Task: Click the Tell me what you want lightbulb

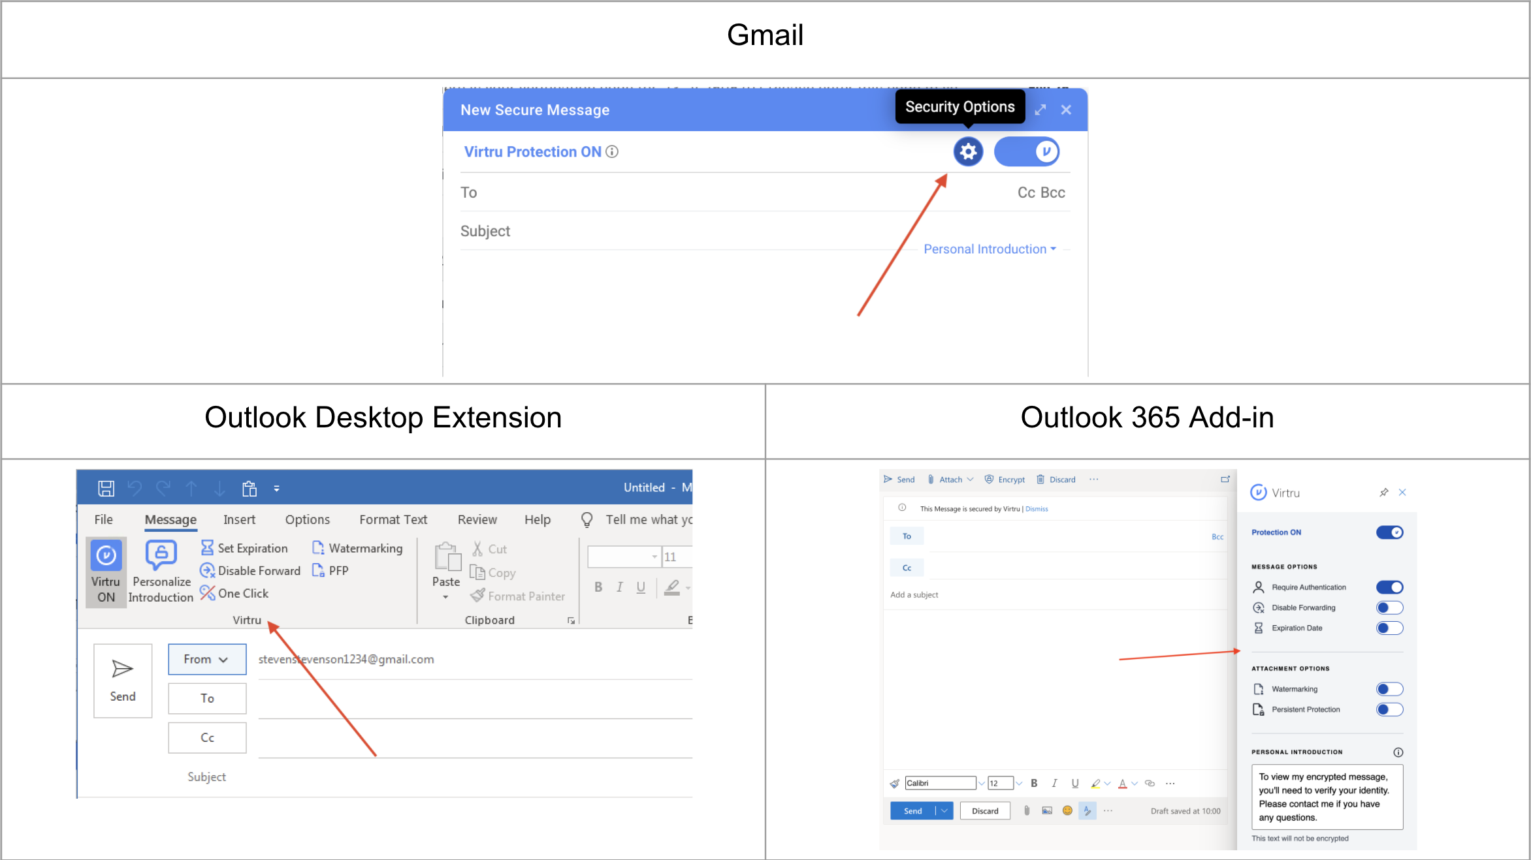Action: [x=587, y=519]
